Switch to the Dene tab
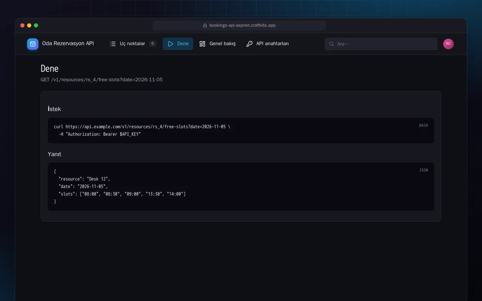The width and height of the screenshot is (482, 301). pyautogui.click(x=178, y=44)
